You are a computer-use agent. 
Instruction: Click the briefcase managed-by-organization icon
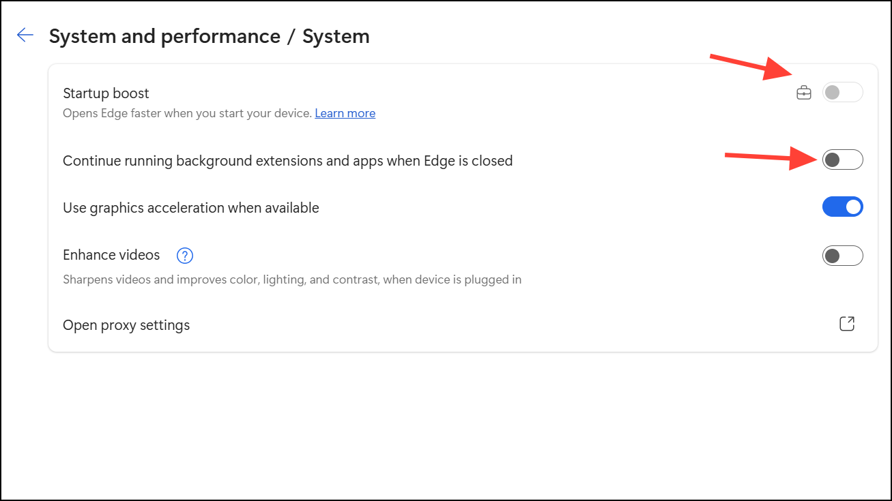[x=804, y=93]
